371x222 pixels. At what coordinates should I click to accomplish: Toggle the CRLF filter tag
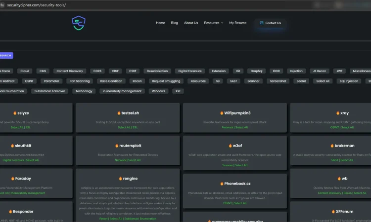[x=115, y=71]
